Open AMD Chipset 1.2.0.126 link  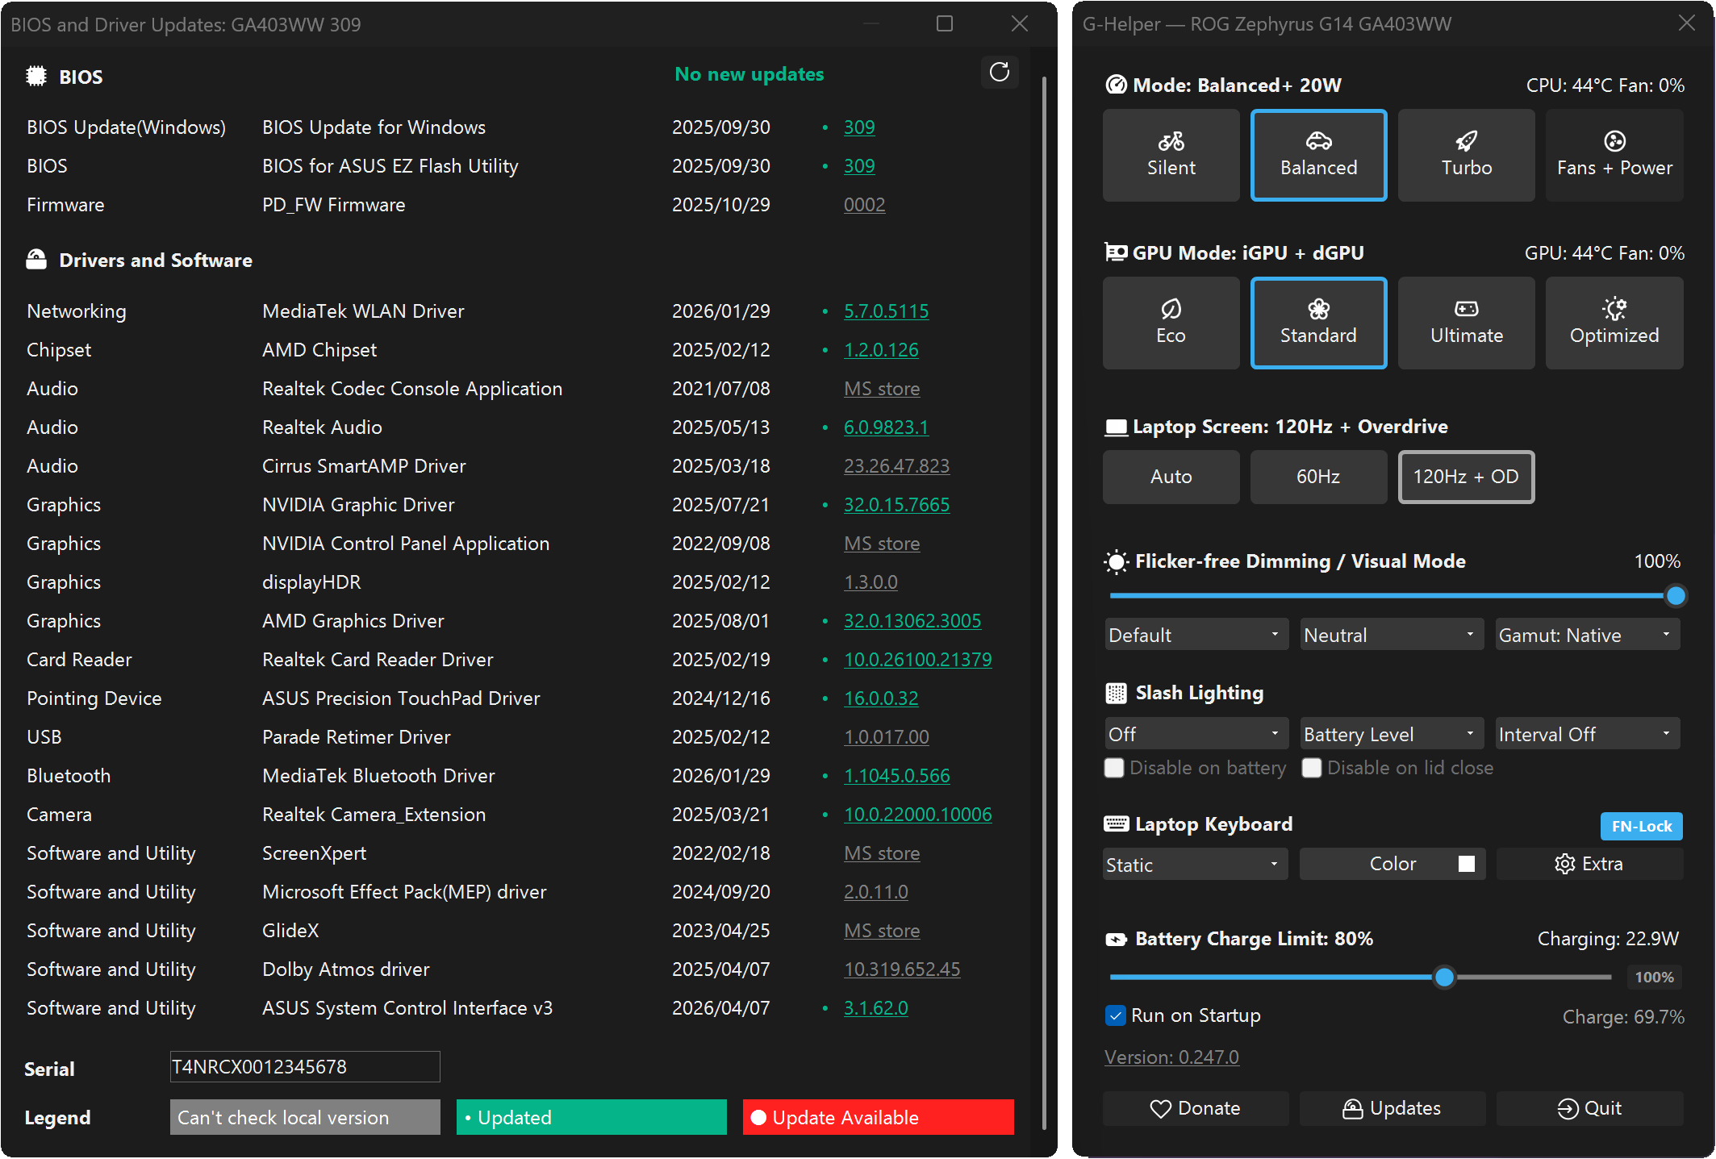[x=881, y=350]
